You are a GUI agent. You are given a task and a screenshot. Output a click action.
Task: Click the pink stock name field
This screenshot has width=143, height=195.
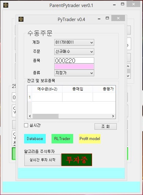point(74,67)
